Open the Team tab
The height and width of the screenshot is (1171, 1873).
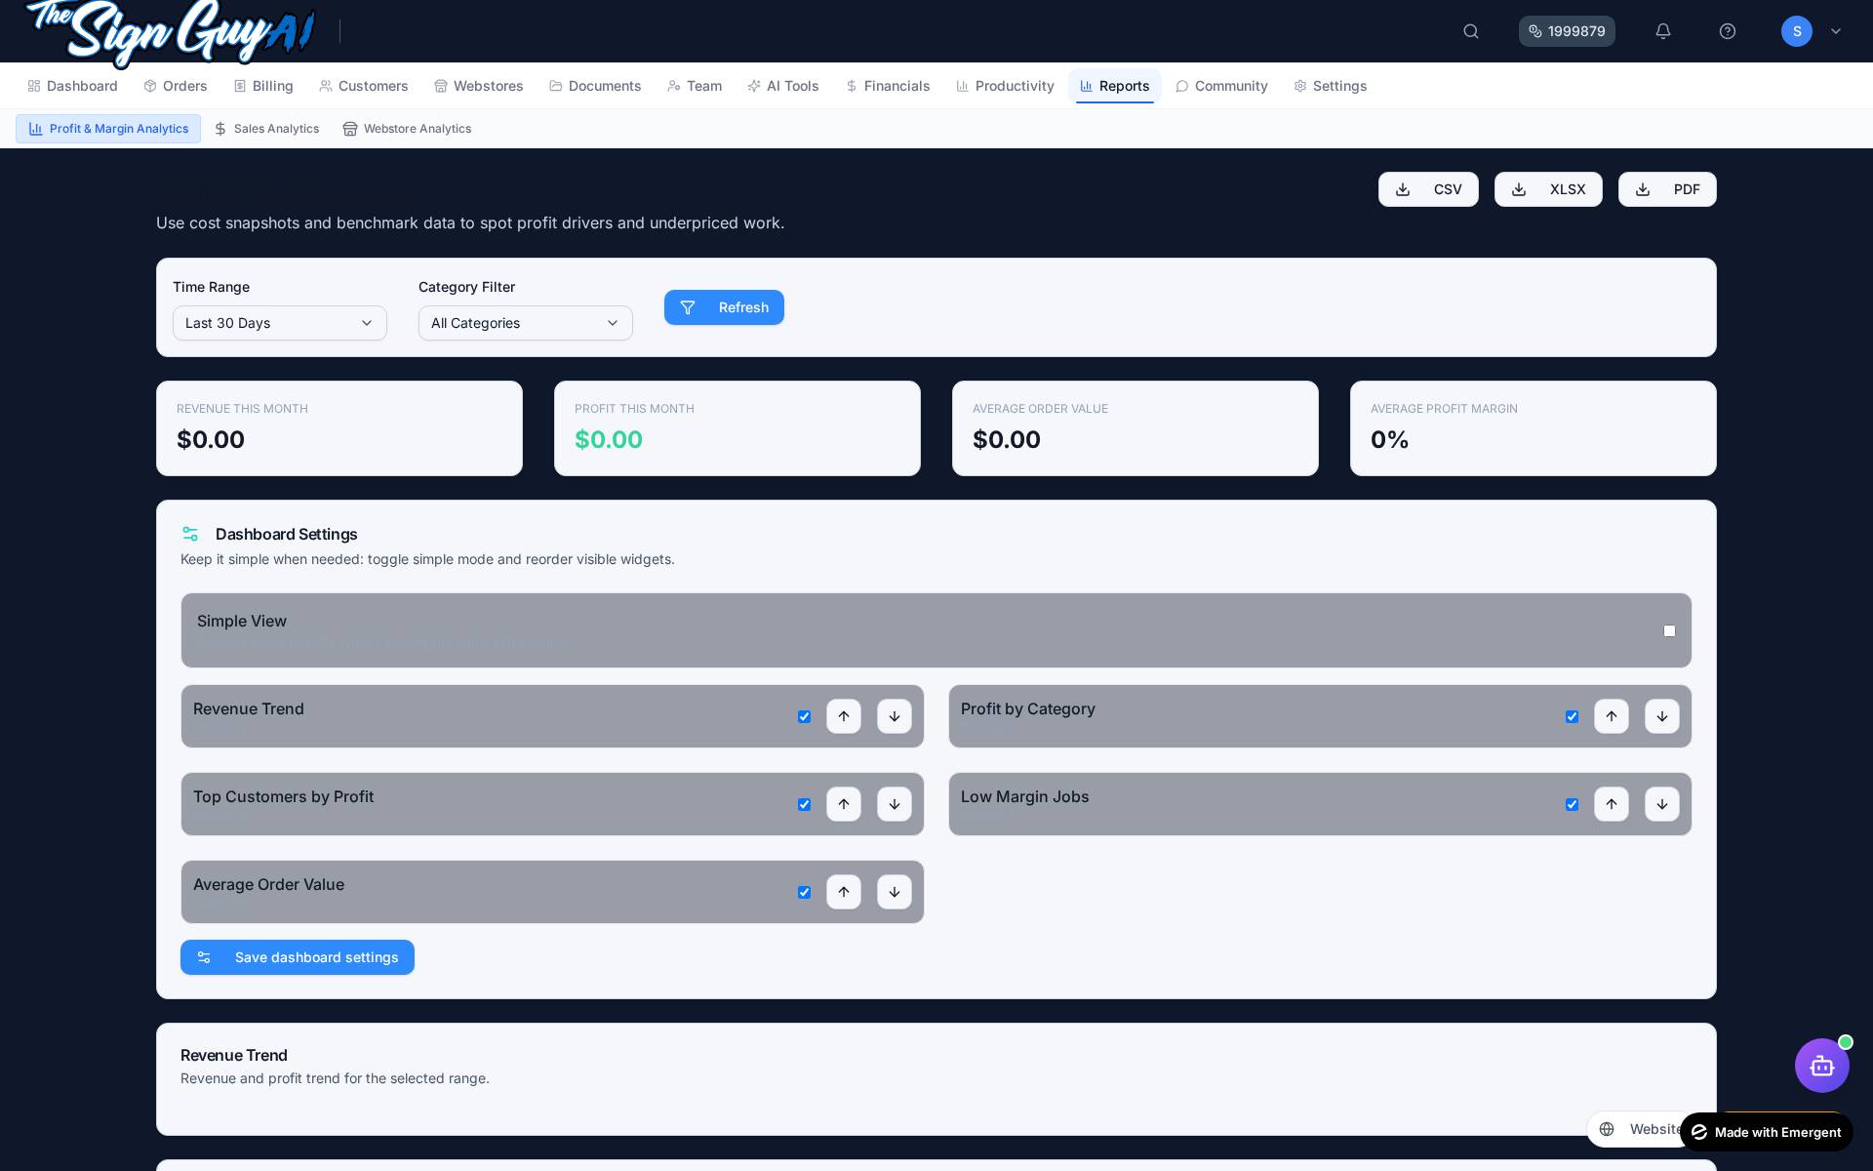pyautogui.click(x=695, y=86)
